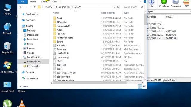
Task: Click the search magnifier icon
Action: click(x=142, y=7)
